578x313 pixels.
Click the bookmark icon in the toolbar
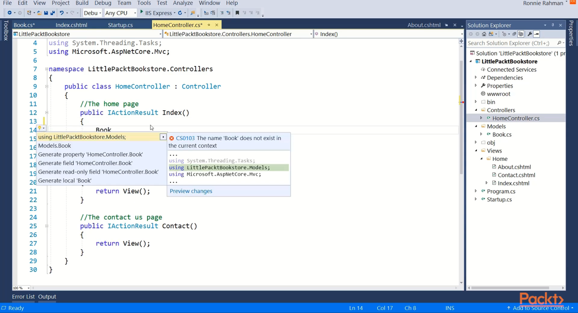(x=237, y=13)
